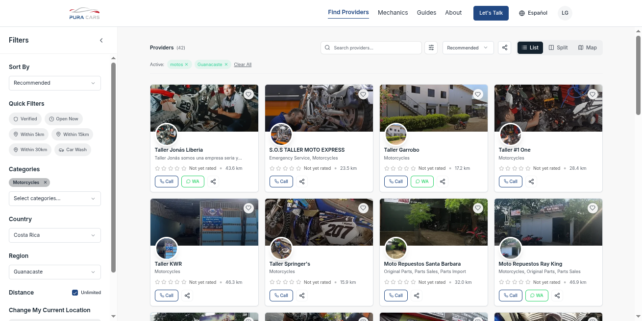Open the Mechanics nav item
The height and width of the screenshot is (321, 642).
pos(393,13)
